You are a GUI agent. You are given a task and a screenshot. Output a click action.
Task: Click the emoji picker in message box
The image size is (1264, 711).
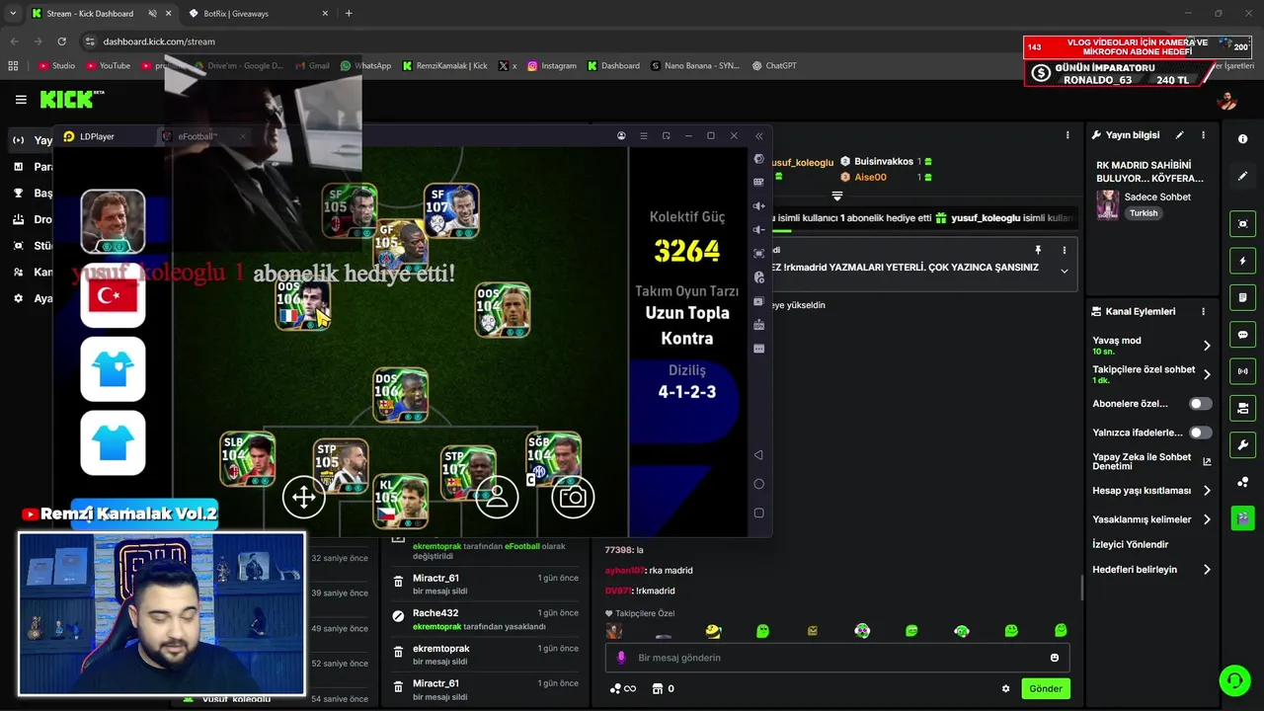1054,658
